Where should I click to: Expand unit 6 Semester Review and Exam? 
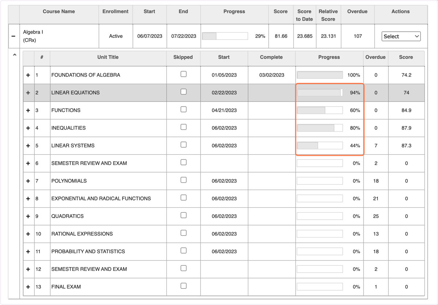(x=28, y=163)
